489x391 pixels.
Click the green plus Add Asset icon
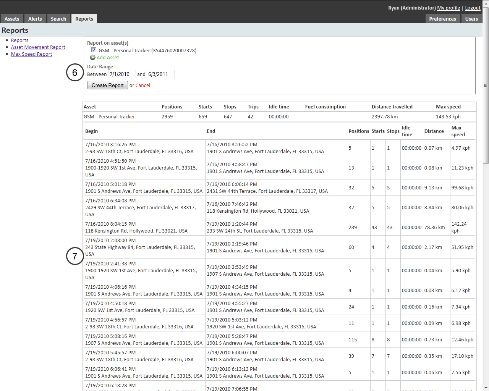92,57
